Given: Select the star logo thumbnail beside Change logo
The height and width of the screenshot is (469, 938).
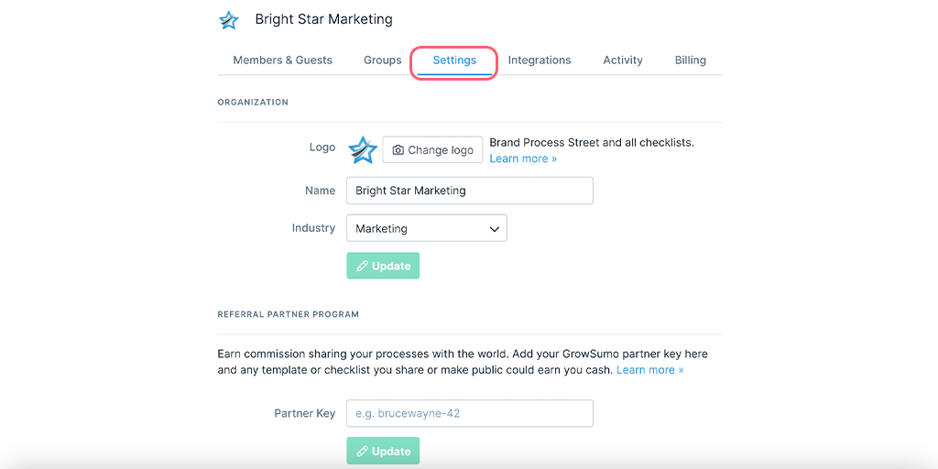Looking at the screenshot, I should [x=363, y=150].
